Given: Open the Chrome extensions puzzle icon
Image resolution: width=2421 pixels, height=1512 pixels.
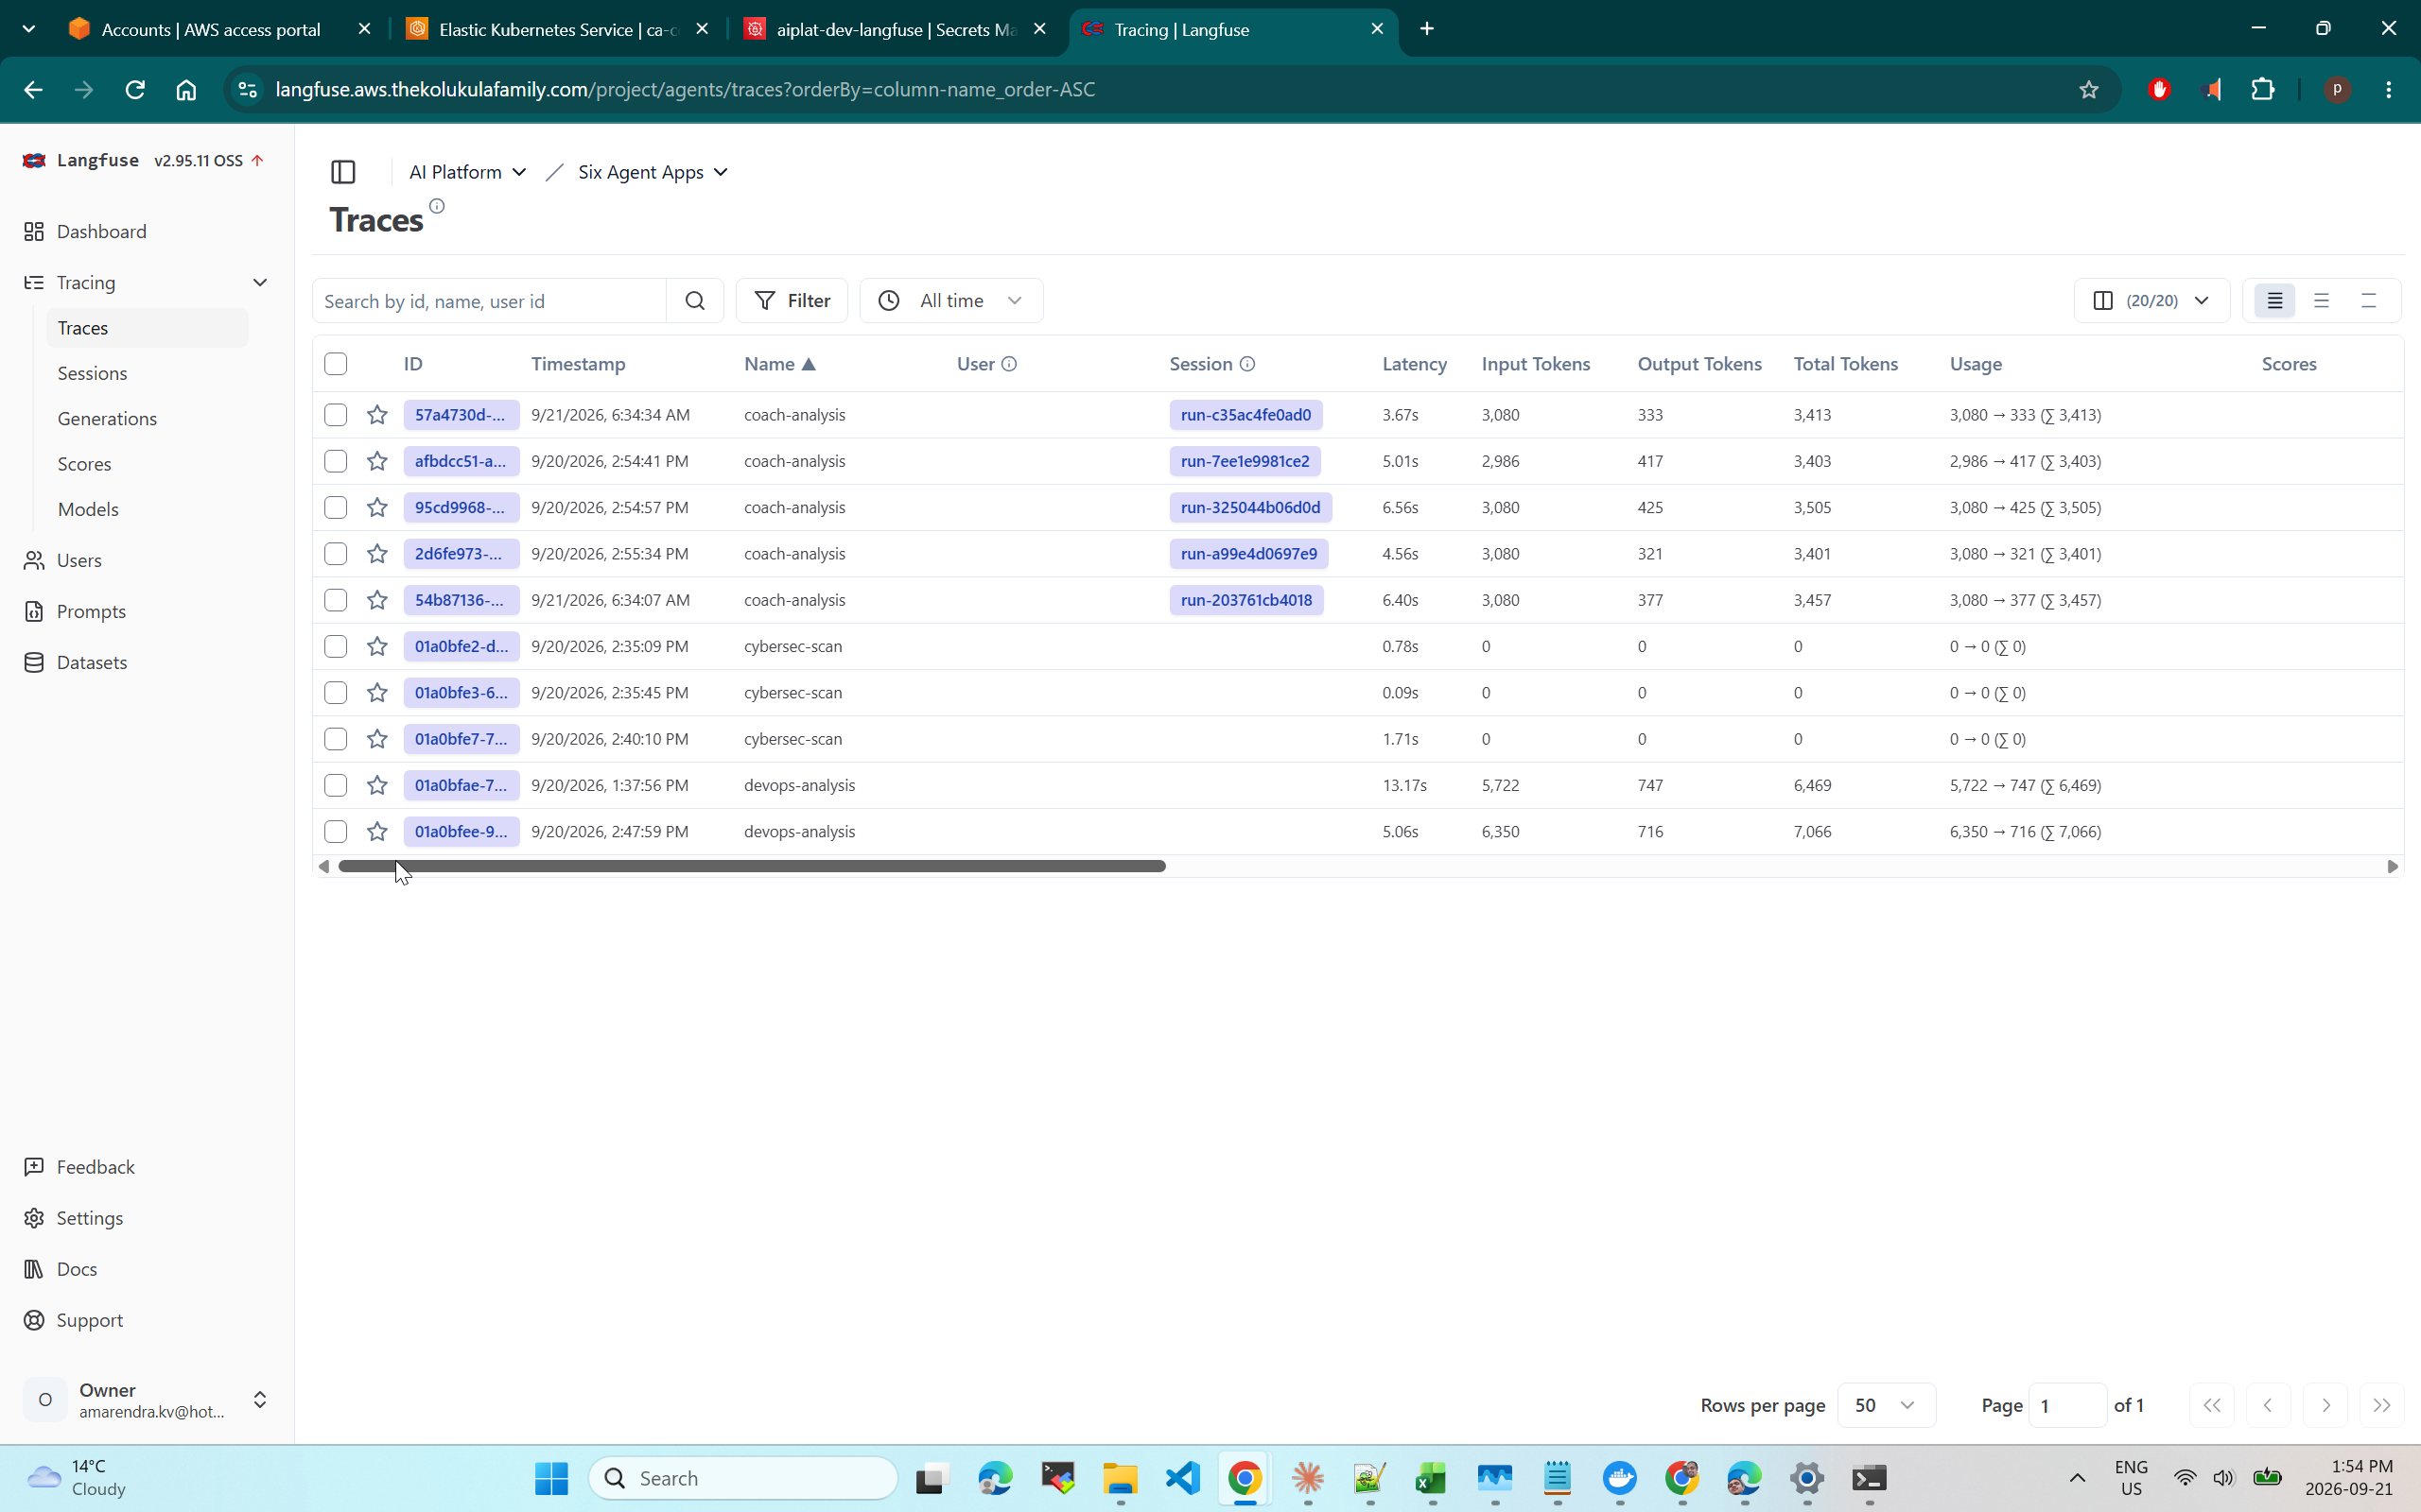Looking at the screenshot, I should pyautogui.click(x=2263, y=90).
